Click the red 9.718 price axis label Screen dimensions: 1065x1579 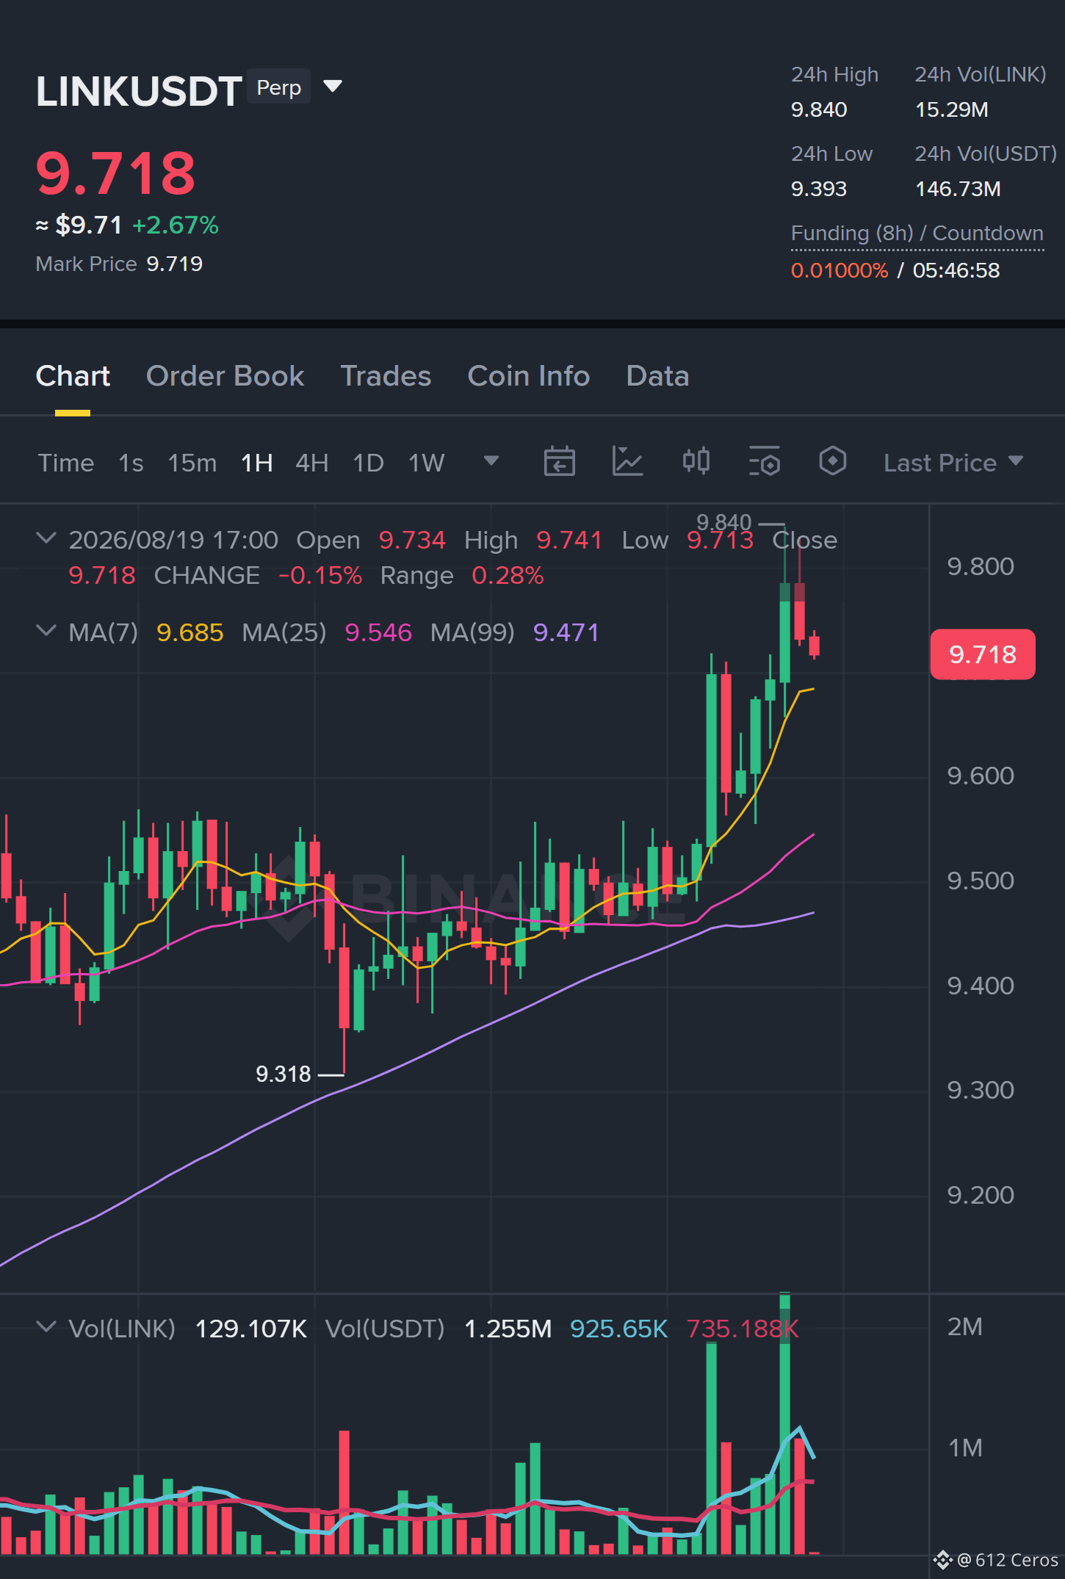point(983,654)
